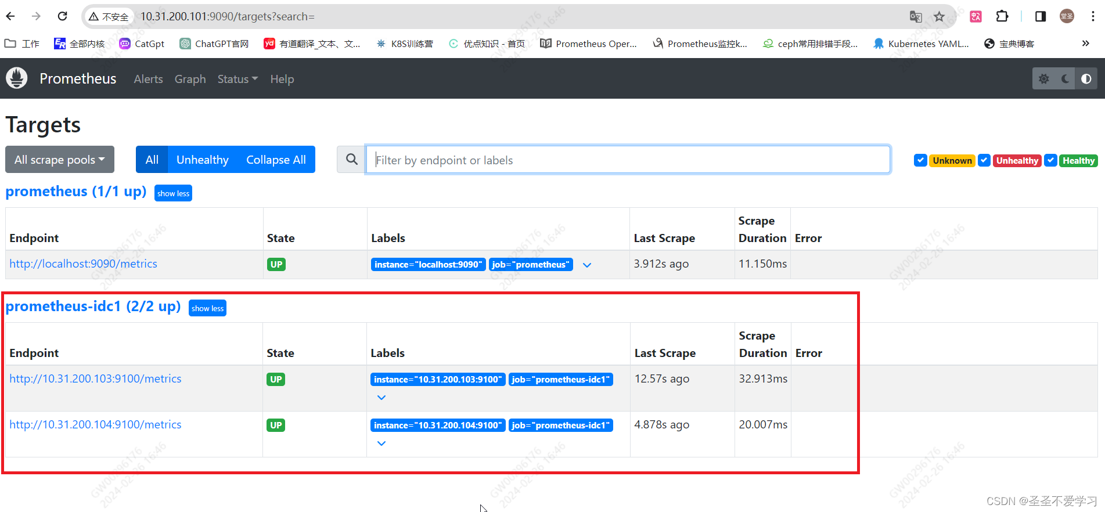This screenshot has width=1105, height=512.
Task: Click the Healthy green badge
Action: pos(1078,161)
